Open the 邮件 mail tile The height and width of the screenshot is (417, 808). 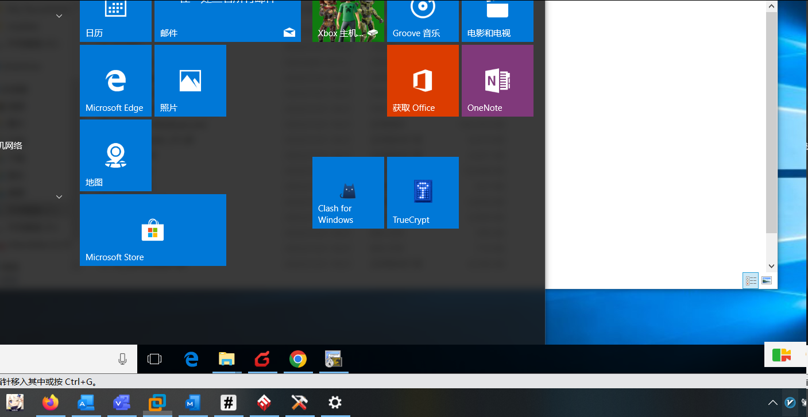227,21
